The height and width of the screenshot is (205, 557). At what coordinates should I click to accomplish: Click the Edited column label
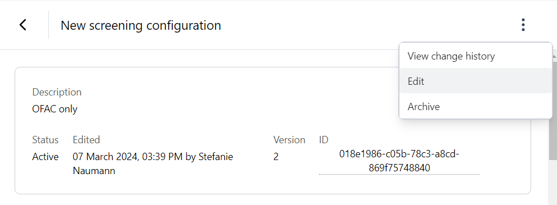click(x=86, y=140)
